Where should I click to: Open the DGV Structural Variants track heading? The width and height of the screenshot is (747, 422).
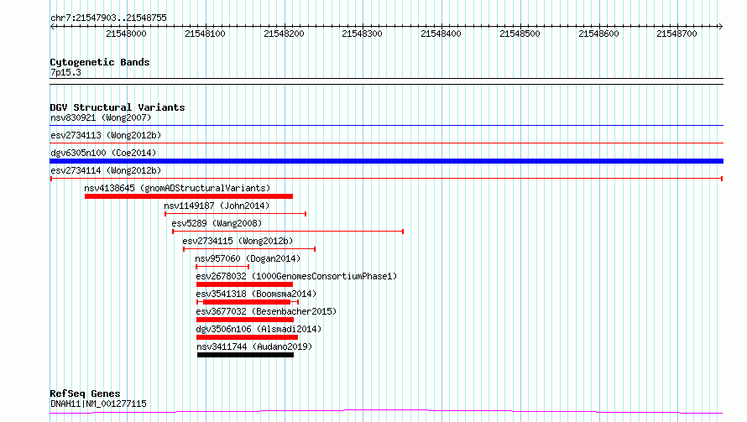pyautogui.click(x=118, y=107)
